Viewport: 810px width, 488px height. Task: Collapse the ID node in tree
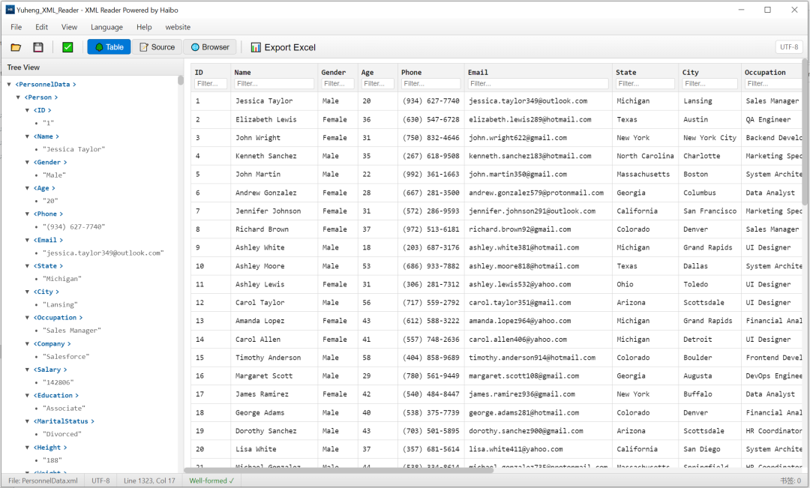(x=28, y=110)
